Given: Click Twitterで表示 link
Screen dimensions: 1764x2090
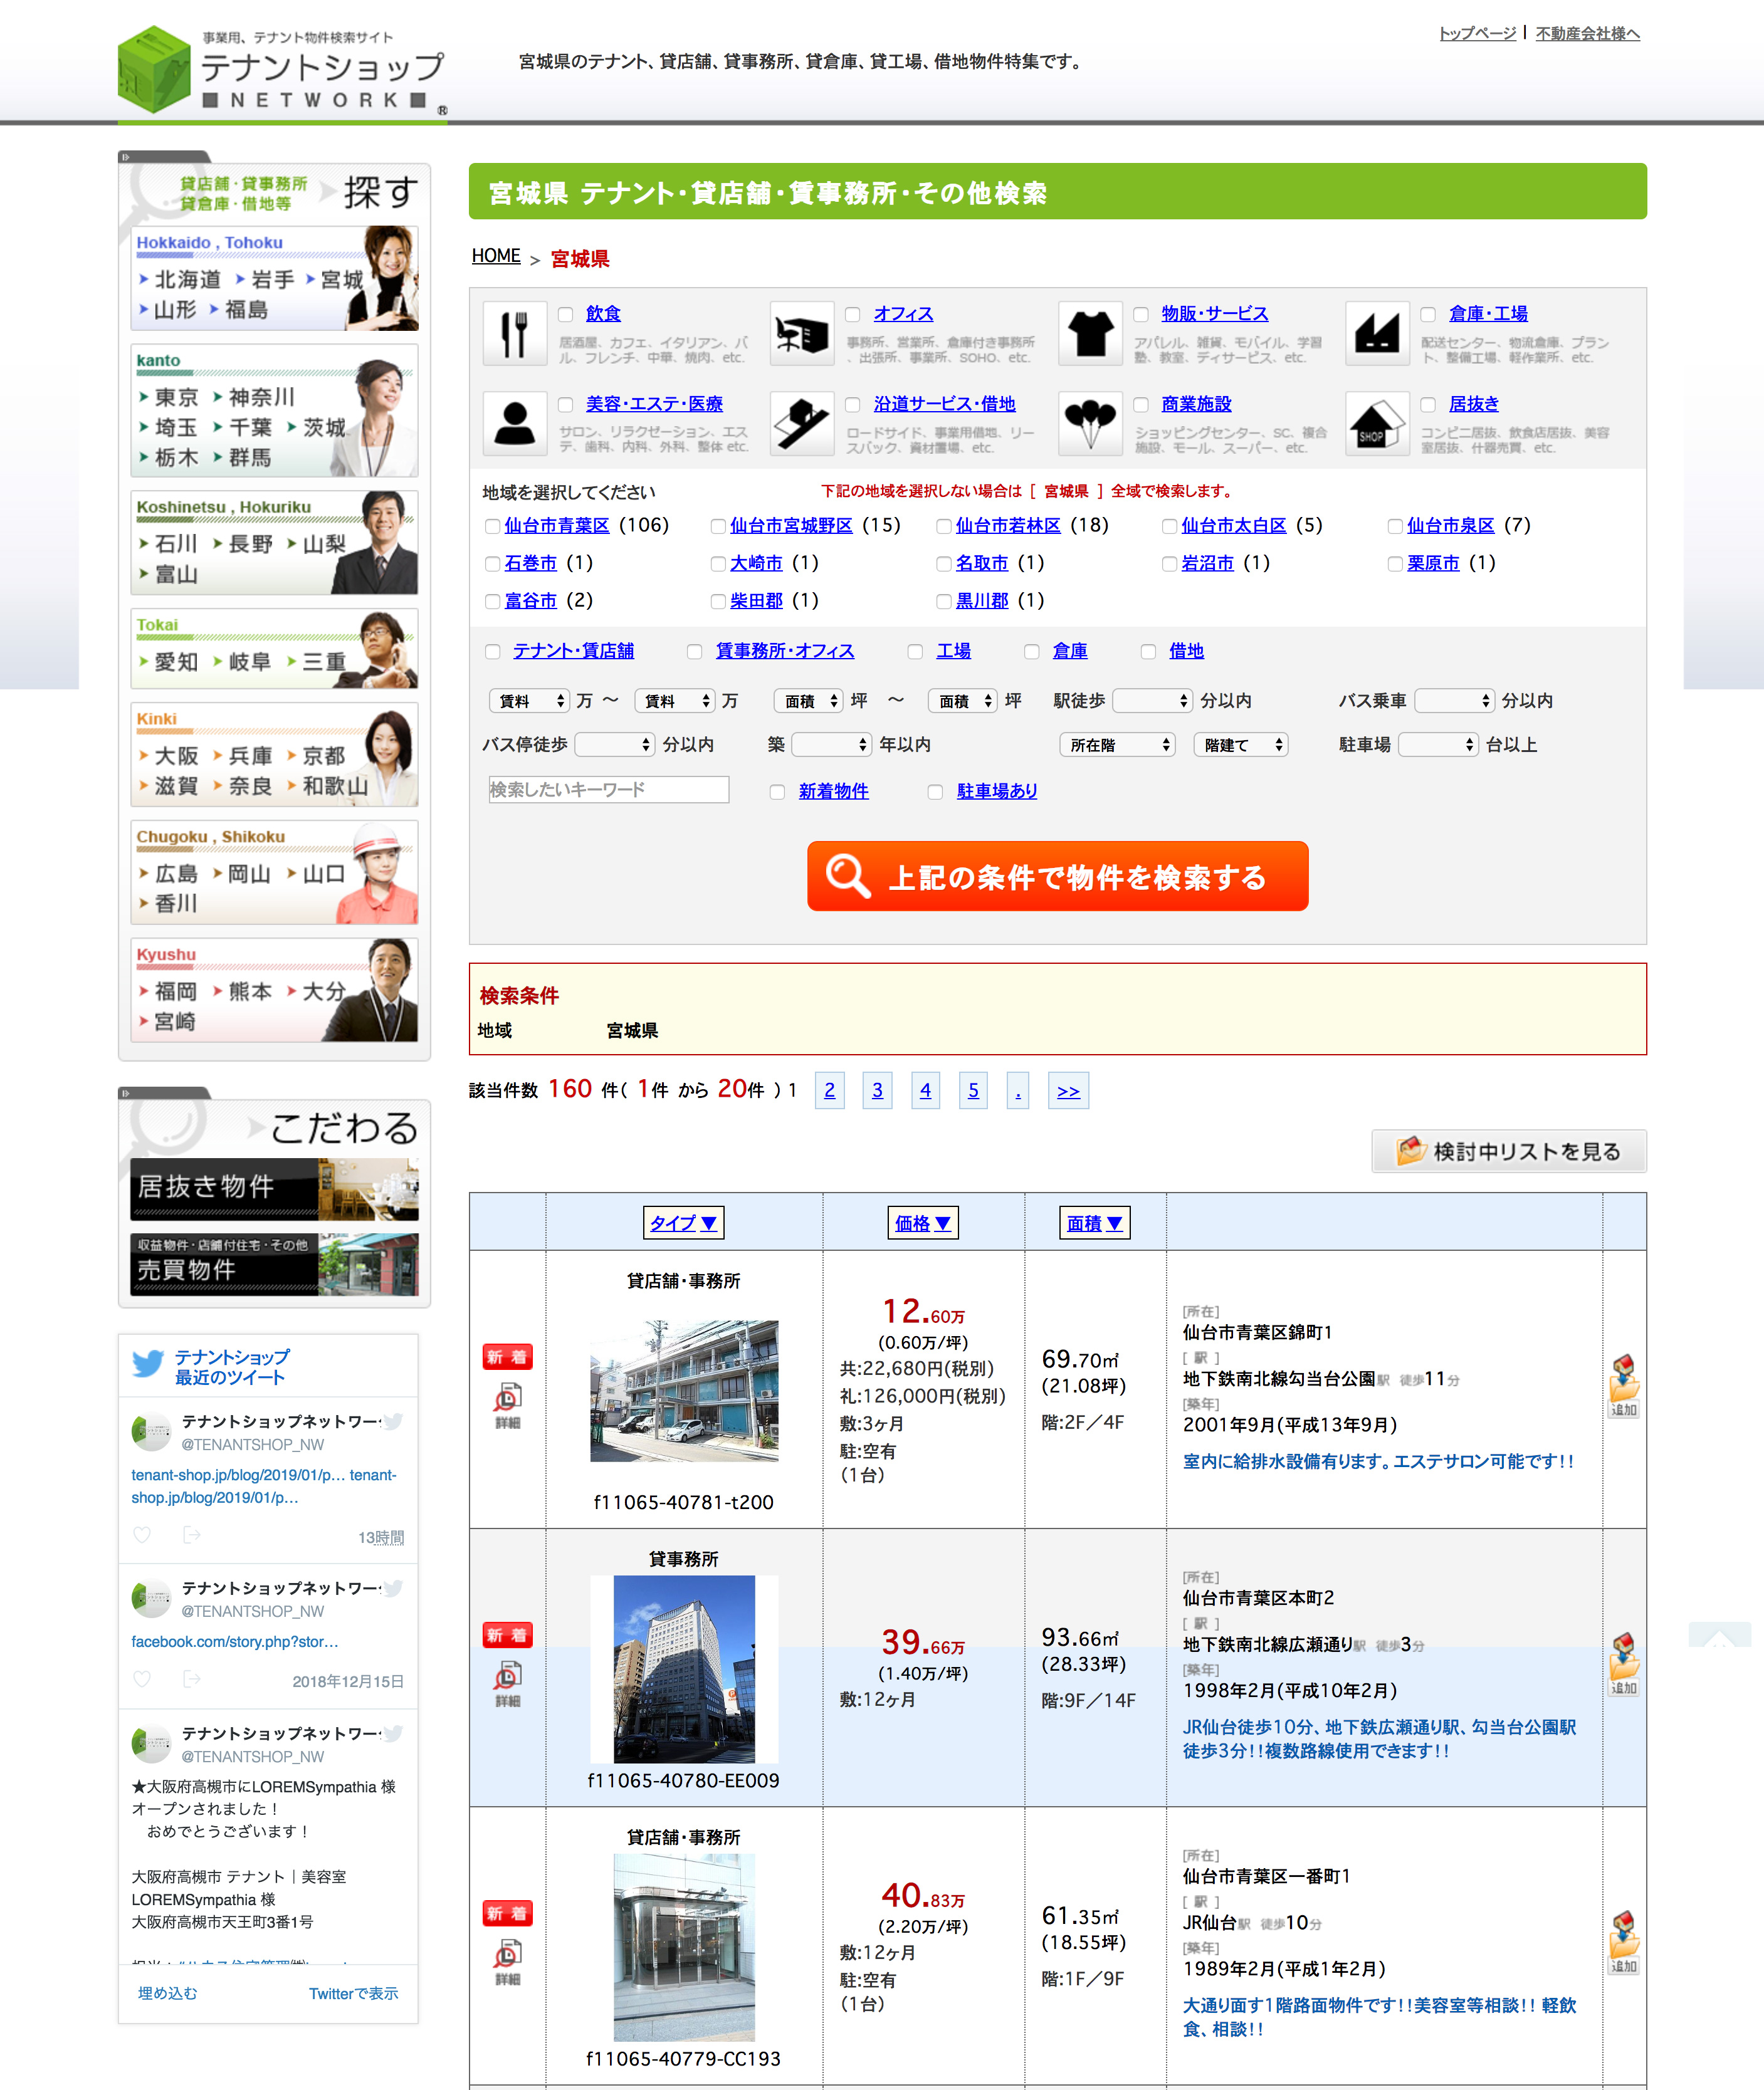Looking at the screenshot, I should click(353, 1993).
